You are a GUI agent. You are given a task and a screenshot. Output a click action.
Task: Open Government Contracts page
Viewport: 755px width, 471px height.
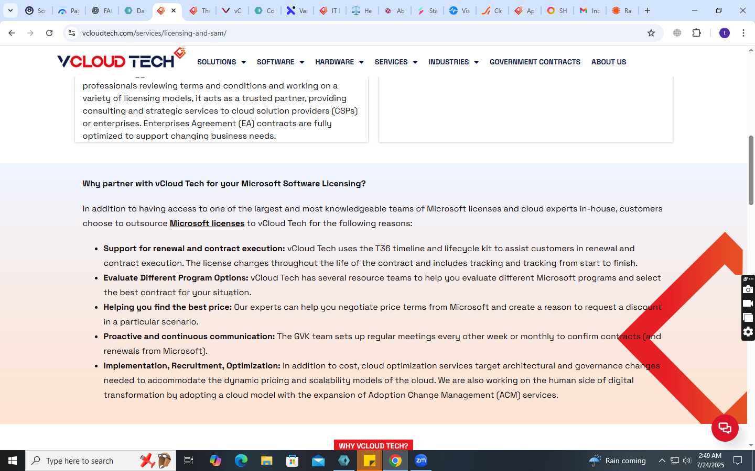point(535,62)
